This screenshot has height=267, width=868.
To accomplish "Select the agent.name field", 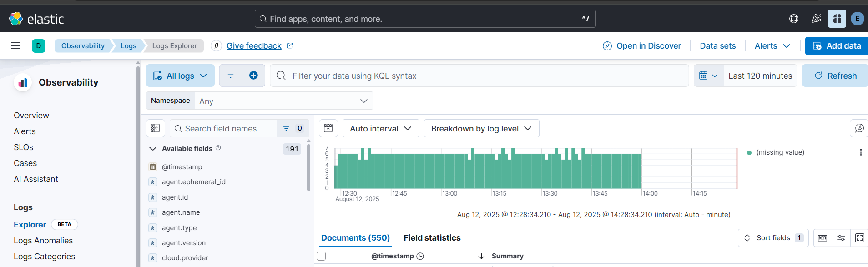I will click(181, 212).
